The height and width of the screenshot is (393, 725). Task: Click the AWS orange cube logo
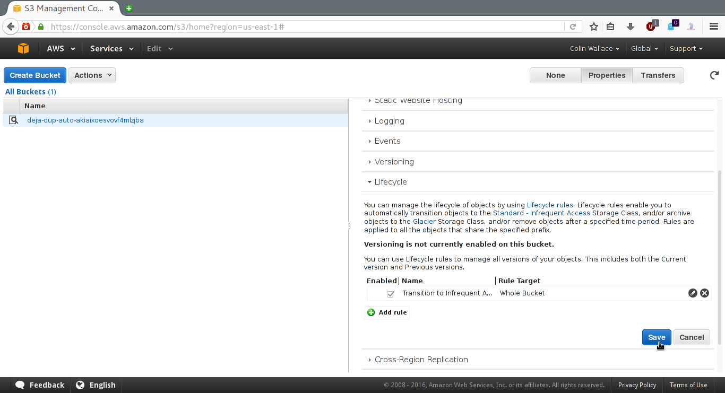[x=23, y=48]
